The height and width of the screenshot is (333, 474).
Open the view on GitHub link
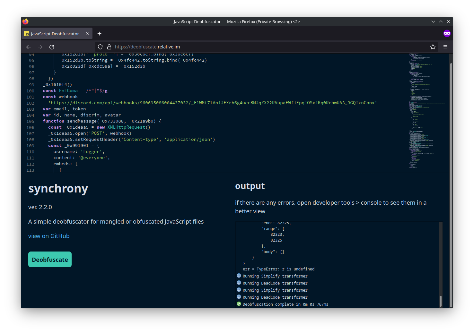(x=49, y=236)
